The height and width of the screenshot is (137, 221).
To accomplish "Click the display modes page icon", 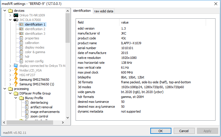I will pos(21,47).
